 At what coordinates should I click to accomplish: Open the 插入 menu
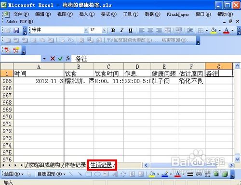[x=87, y=14]
